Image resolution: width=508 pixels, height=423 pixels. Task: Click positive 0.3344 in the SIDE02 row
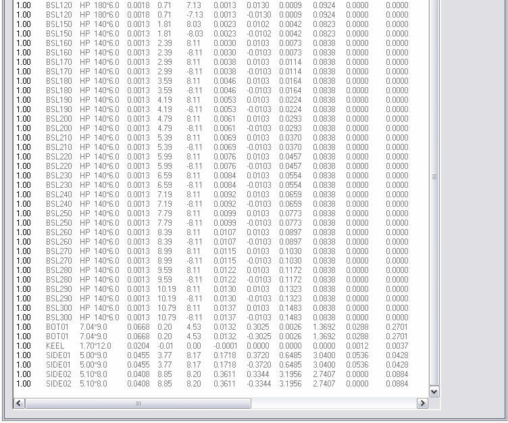pyautogui.click(x=258, y=374)
